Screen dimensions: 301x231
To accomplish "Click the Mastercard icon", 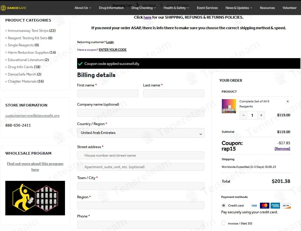I will (x=265, y=206).
